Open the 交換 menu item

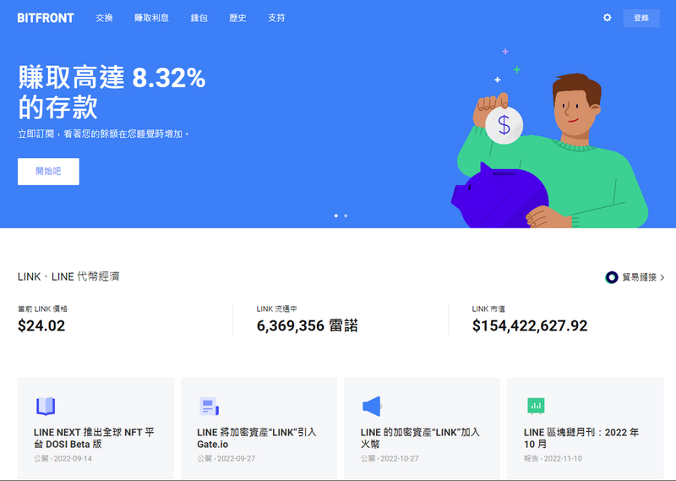104,18
